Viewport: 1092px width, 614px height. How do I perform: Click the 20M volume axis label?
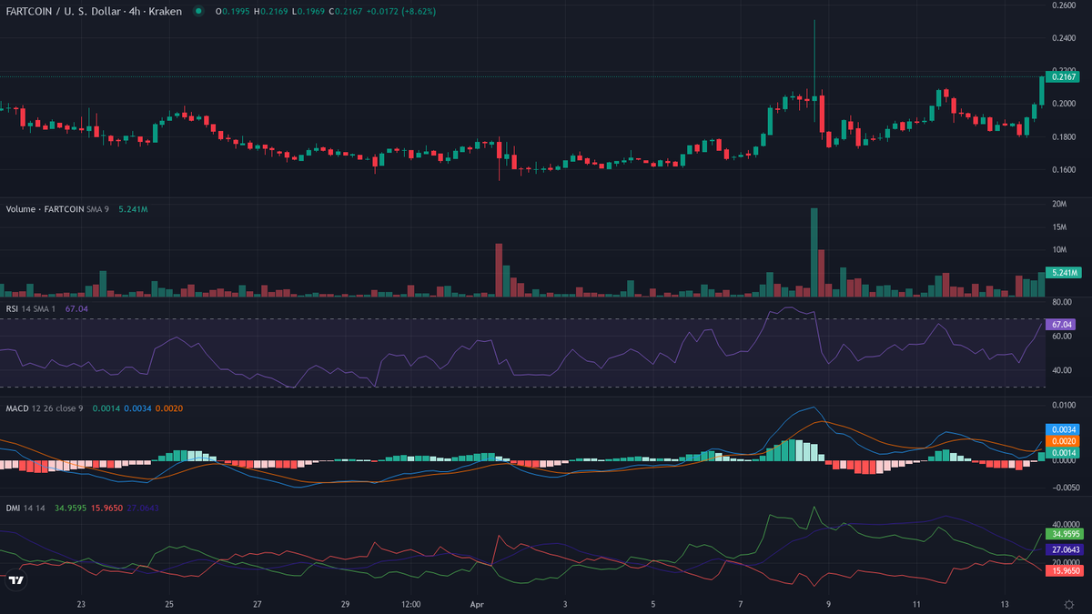pyautogui.click(x=1059, y=206)
